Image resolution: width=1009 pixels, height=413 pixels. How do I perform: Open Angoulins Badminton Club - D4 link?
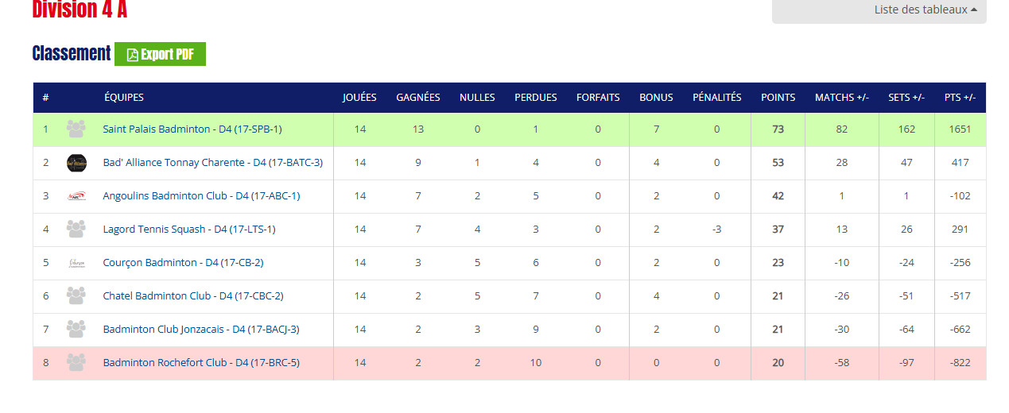(x=202, y=195)
